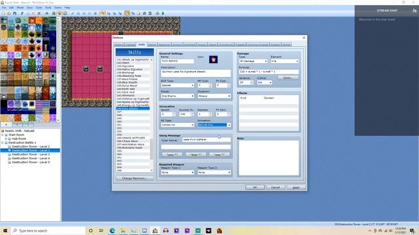Open the Skill Type dropdown

(x=177, y=86)
